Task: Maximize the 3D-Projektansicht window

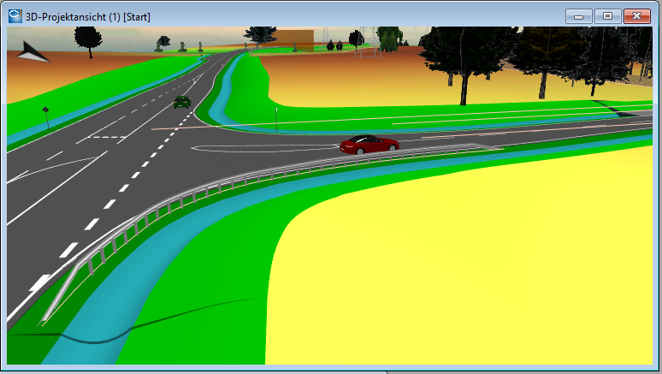Action: click(606, 16)
